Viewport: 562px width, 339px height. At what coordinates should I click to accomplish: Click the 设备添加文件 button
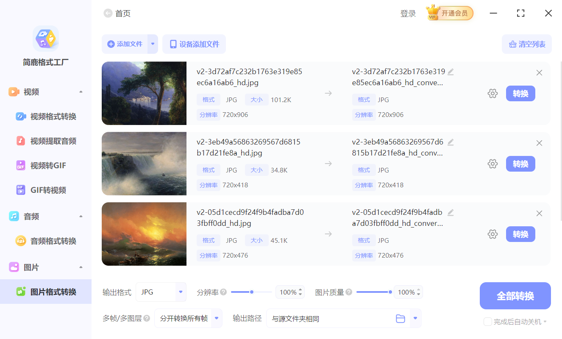[x=194, y=44]
